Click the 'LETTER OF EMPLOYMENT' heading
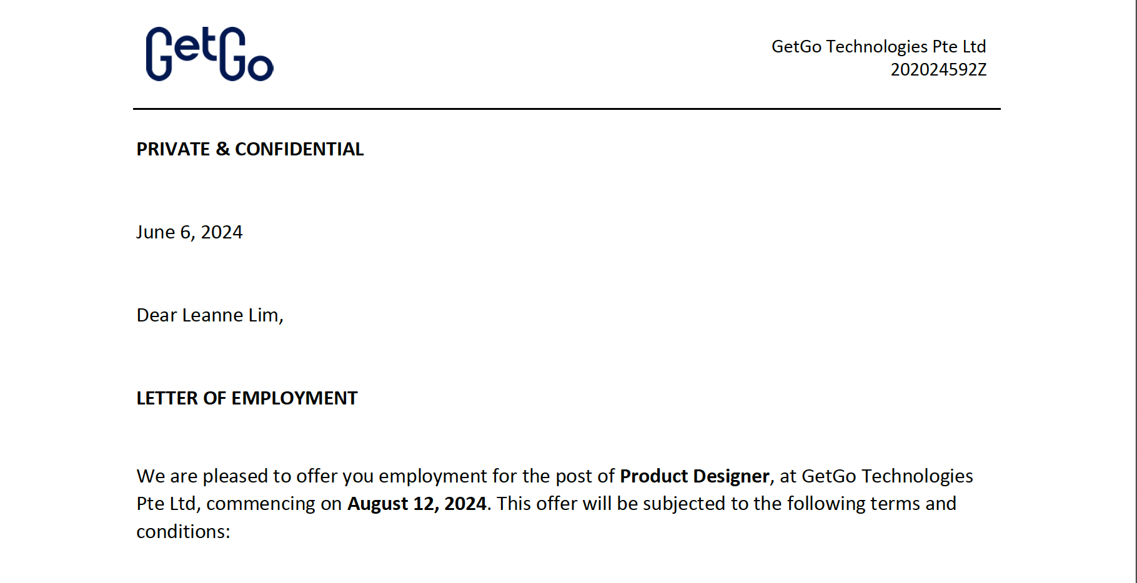The width and height of the screenshot is (1137, 583). click(x=247, y=398)
